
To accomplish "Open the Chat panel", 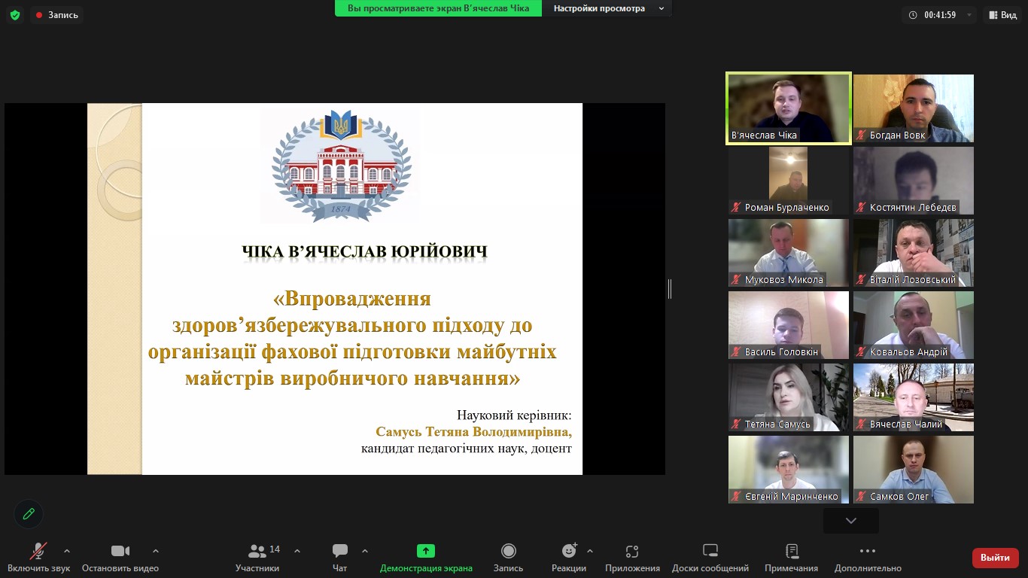I will [x=340, y=551].
